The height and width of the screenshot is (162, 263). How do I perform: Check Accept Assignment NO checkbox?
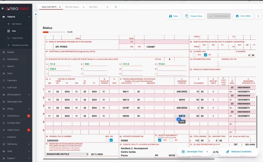pos(171,140)
